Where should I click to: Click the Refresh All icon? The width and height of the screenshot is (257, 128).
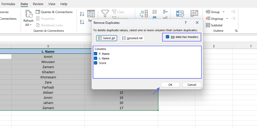[x=28, y=14]
